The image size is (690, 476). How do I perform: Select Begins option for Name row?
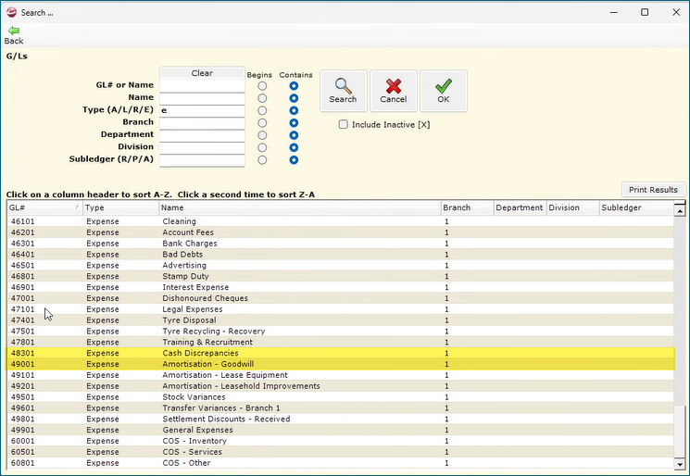pos(262,98)
